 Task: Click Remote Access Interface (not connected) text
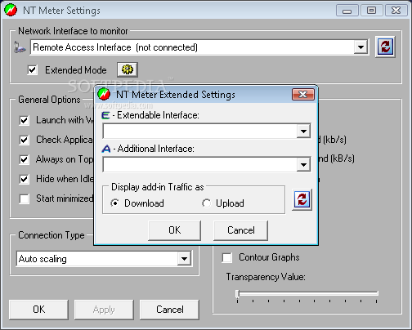click(x=115, y=47)
